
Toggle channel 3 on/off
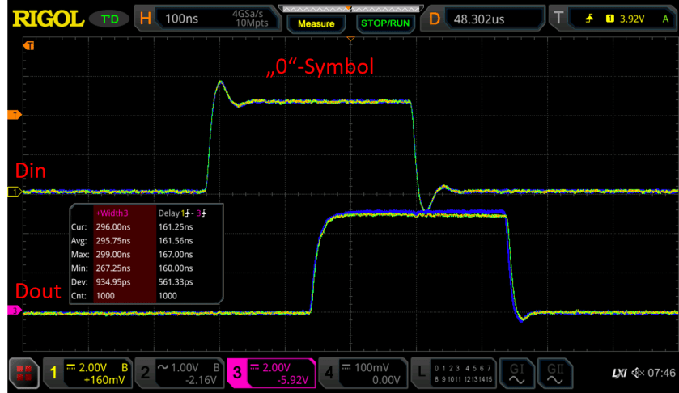pos(270,373)
